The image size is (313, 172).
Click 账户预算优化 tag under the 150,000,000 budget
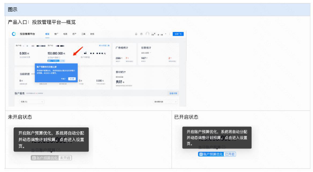click(54, 61)
